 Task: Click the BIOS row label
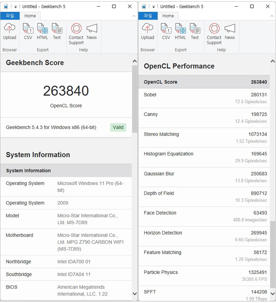[x=11, y=287]
